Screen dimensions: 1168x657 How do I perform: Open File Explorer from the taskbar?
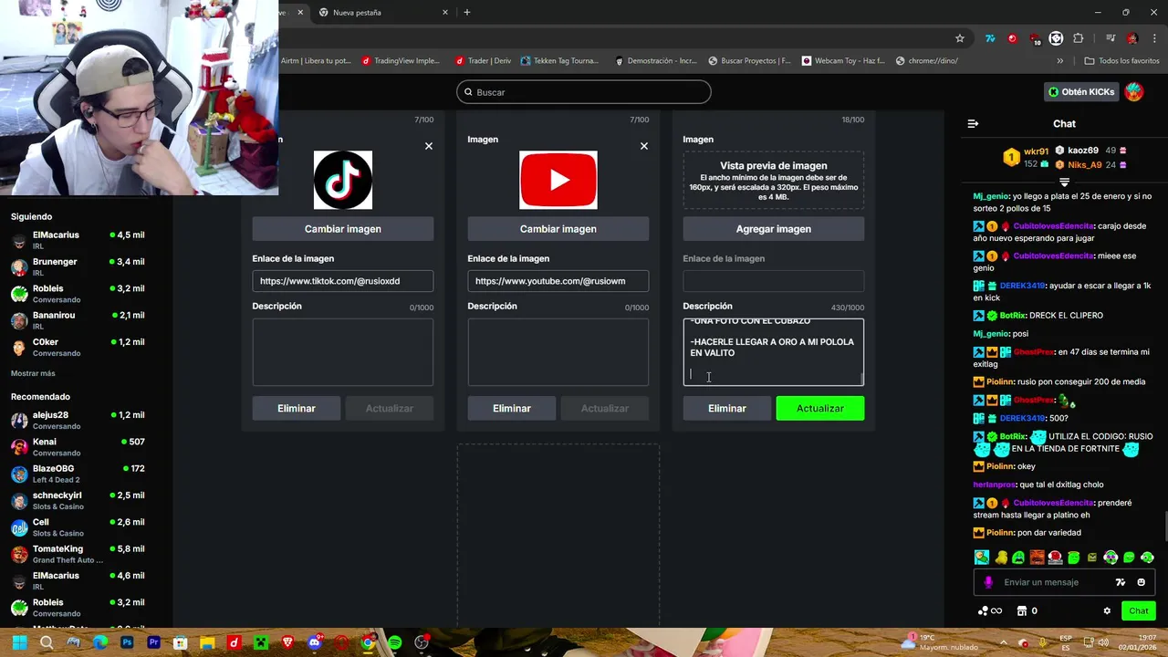pyautogui.click(x=207, y=642)
